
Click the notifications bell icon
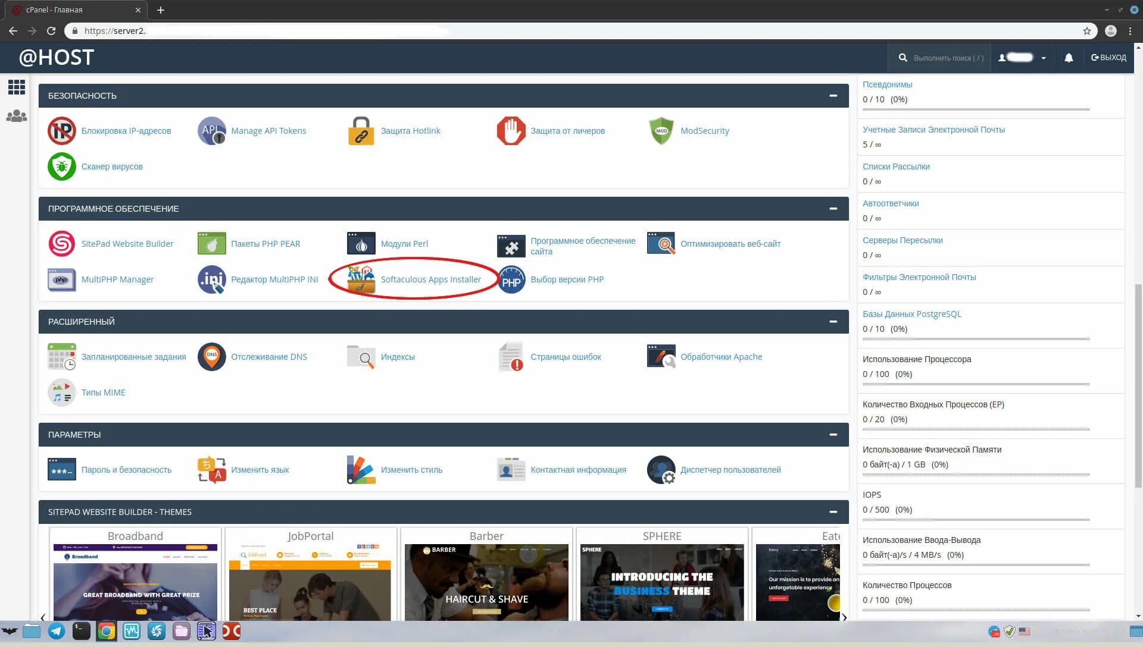(1069, 58)
